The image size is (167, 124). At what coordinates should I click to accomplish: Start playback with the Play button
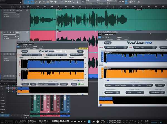(x=94, y=121)
